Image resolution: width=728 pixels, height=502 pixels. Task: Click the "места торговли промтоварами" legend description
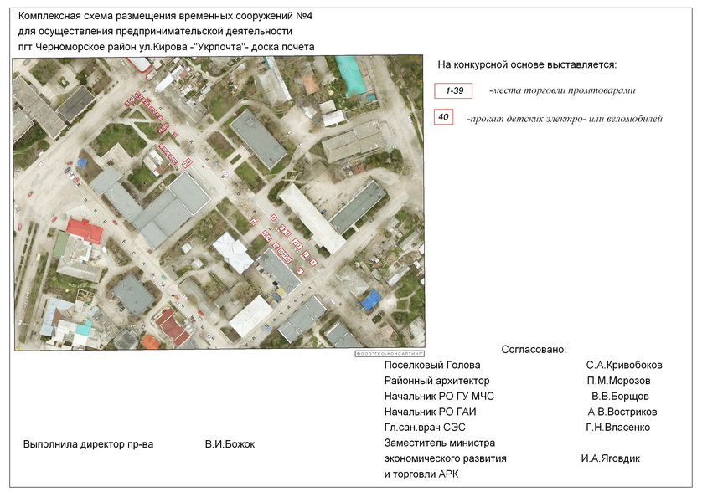[x=563, y=90]
